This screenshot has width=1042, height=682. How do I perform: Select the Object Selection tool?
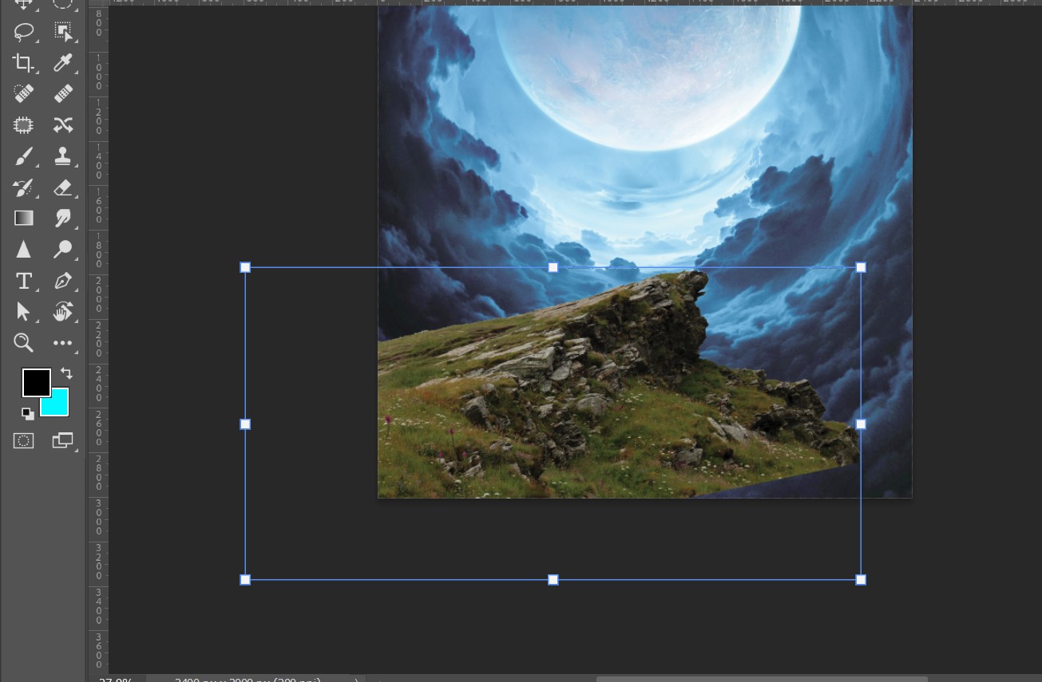click(x=63, y=32)
